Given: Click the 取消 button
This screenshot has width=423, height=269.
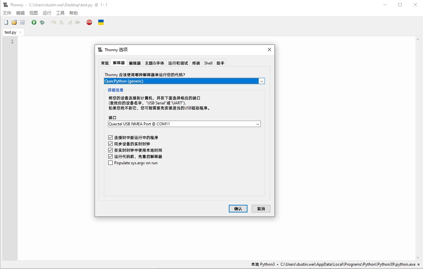Looking at the screenshot, I should pyautogui.click(x=261, y=208).
